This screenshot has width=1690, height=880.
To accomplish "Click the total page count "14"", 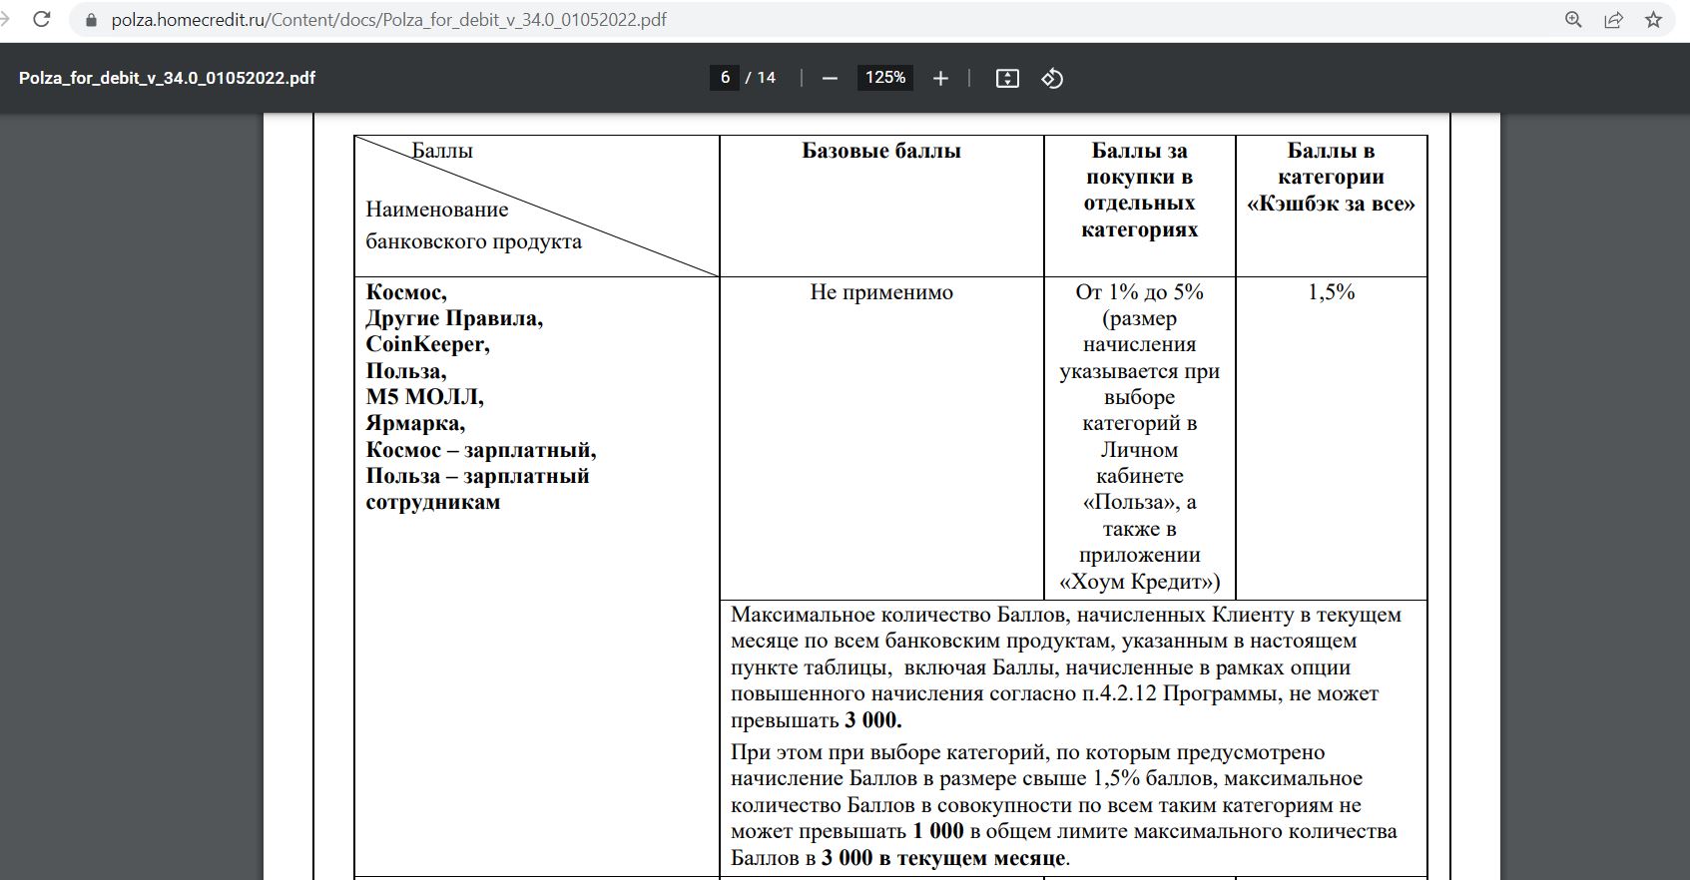I will click(x=767, y=78).
